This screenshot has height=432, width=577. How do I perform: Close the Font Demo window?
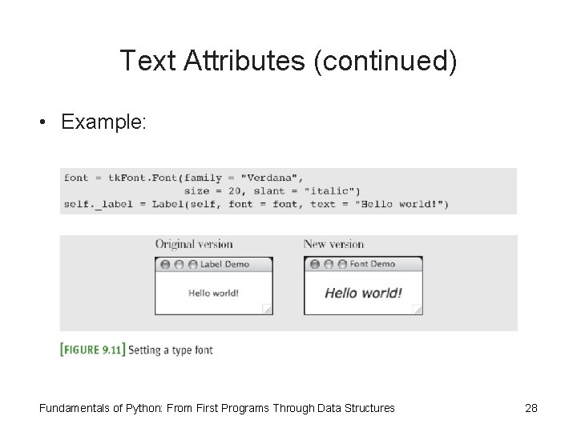click(x=315, y=264)
